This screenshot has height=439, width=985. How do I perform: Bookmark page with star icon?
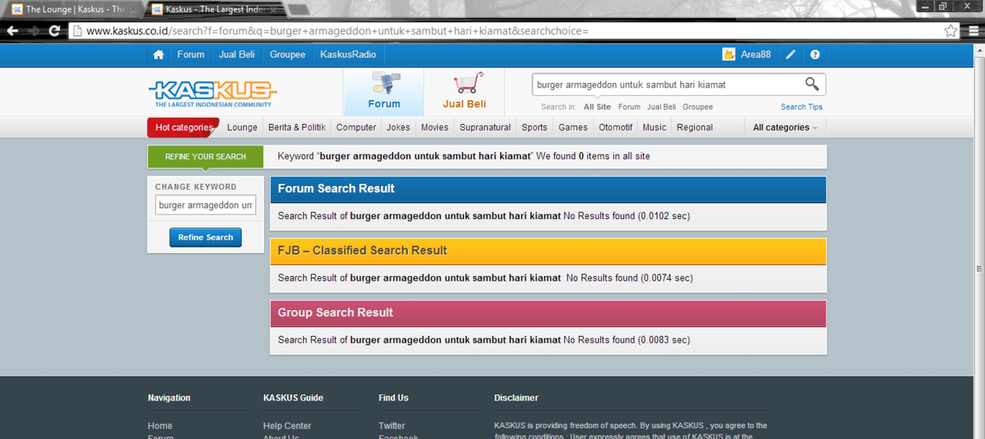coord(951,31)
